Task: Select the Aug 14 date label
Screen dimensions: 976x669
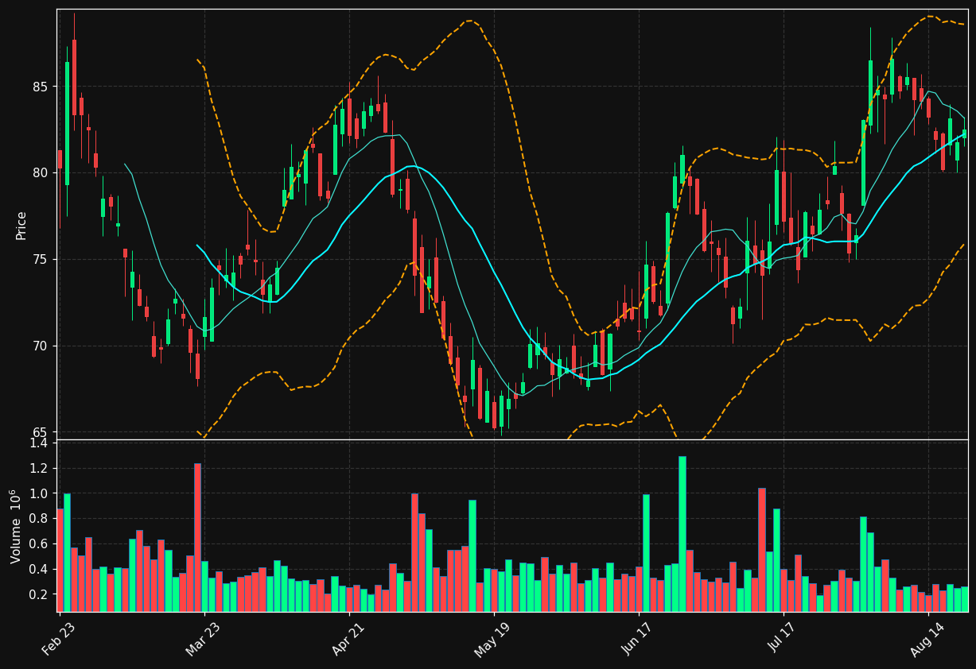Action: (926, 638)
